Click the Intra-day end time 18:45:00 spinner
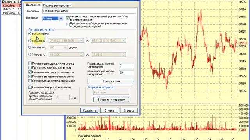 (123, 54)
